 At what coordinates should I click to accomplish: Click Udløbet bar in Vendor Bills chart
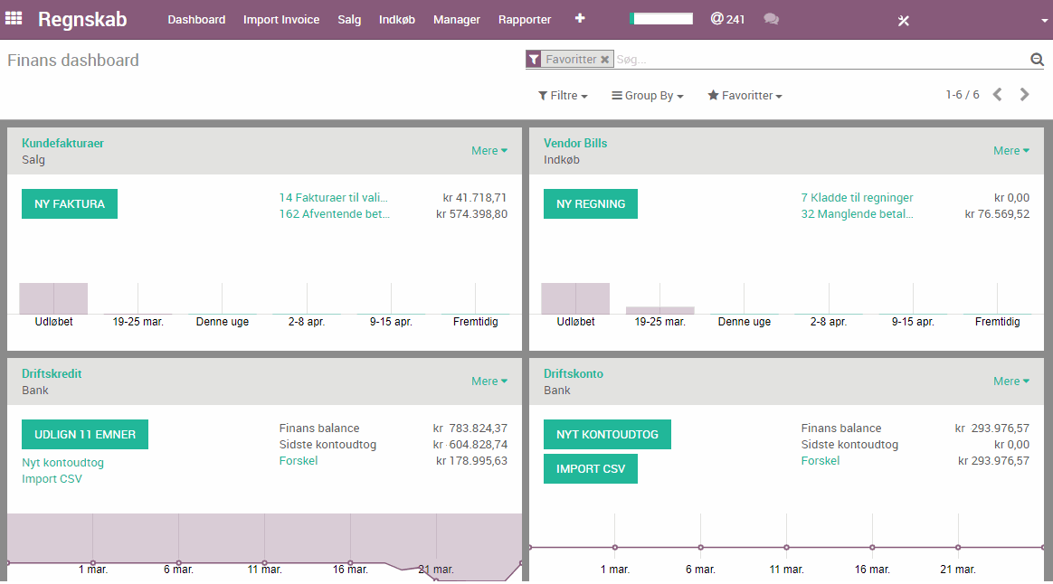tap(575, 298)
